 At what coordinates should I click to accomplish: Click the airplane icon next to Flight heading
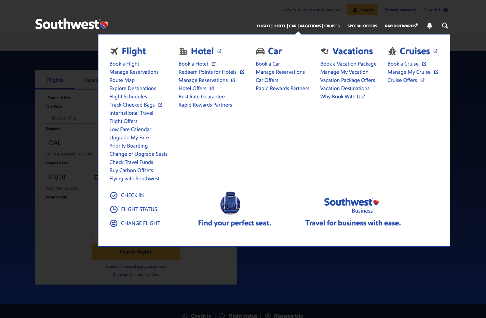click(x=114, y=51)
